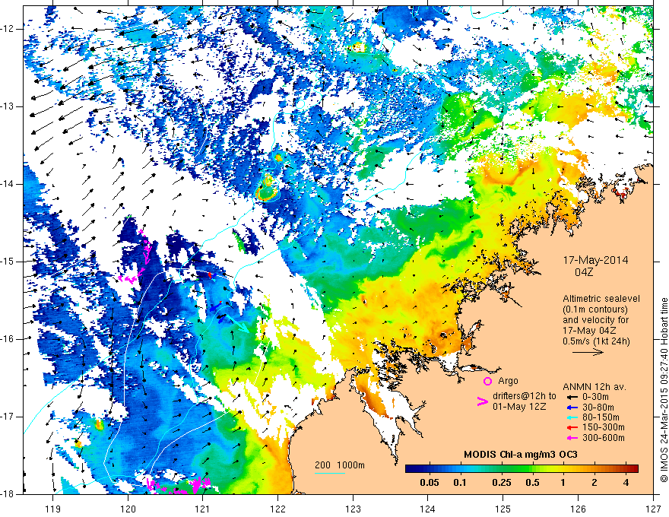This screenshot has height=517, width=669.
Task: Click the 'MODIS Chl-a mg/m3 OC3' title
Action: 520,455
